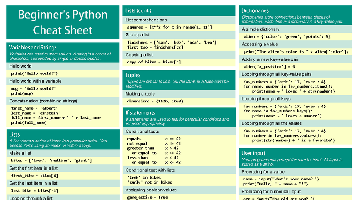Click the code line print("Hello world!")
This screenshot has height=200, width=357.
[35, 73]
